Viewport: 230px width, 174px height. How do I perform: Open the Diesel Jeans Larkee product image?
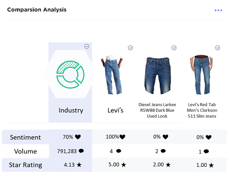click(158, 75)
